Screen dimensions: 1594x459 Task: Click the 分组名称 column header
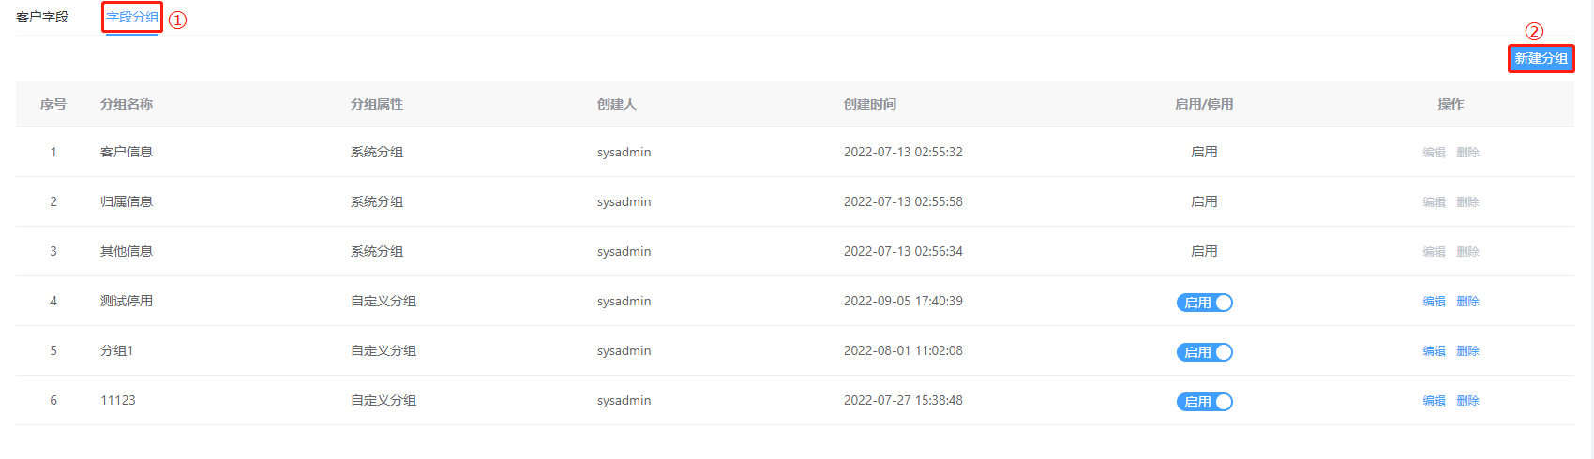pos(127,104)
